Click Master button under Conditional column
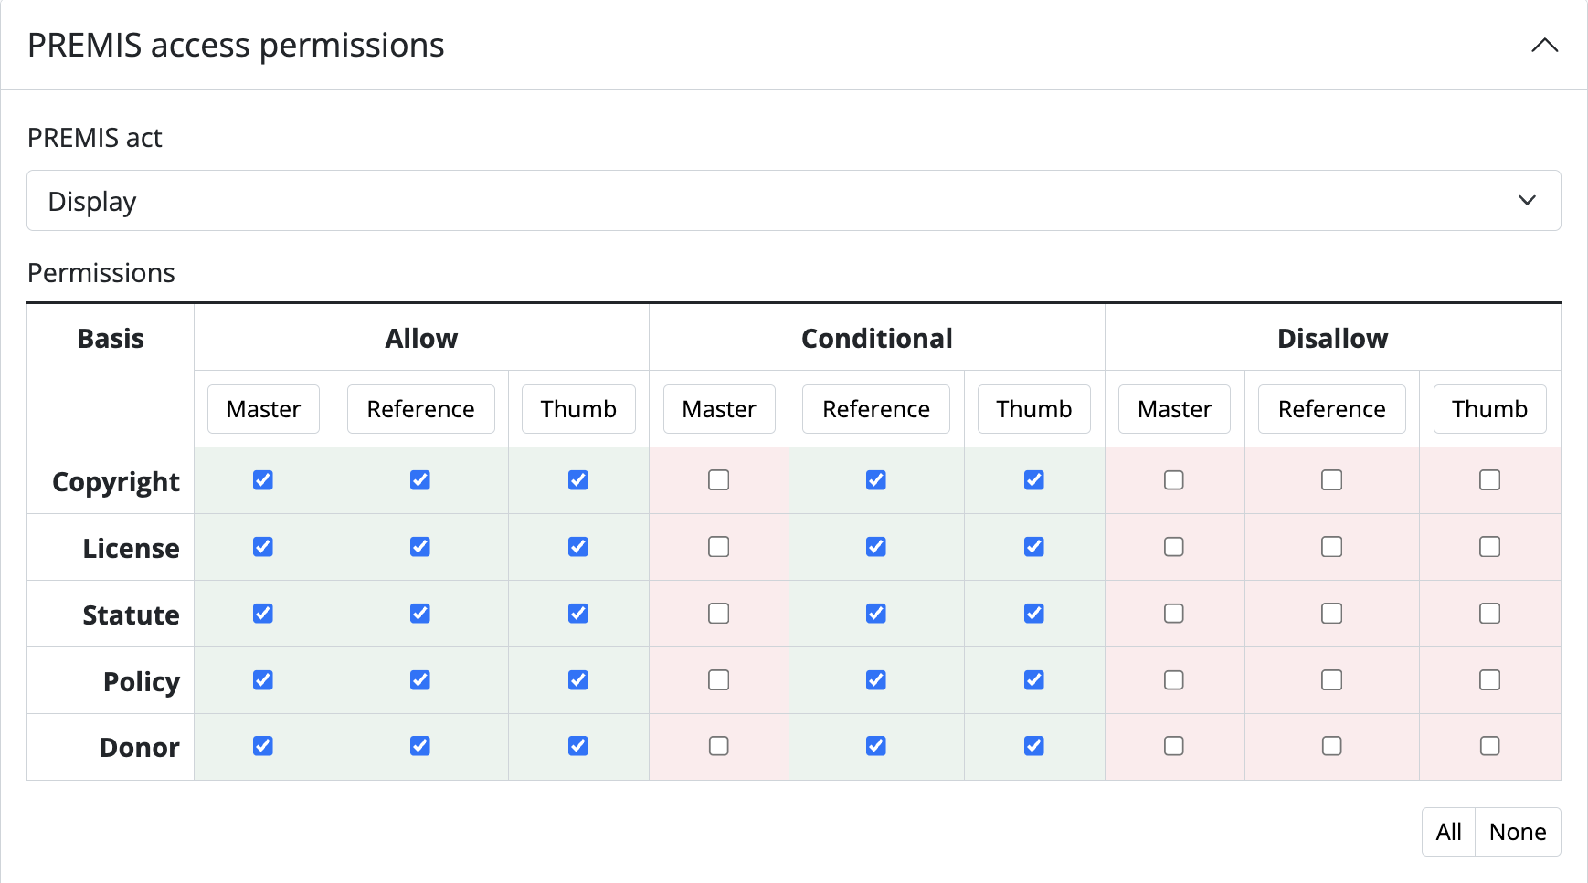1588x883 pixels. pyautogui.click(x=719, y=409)
